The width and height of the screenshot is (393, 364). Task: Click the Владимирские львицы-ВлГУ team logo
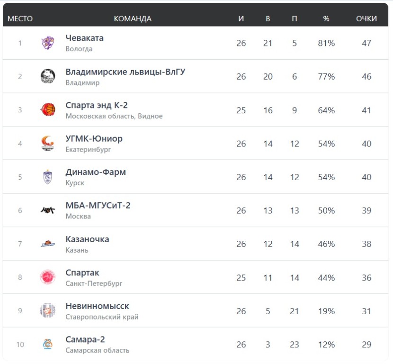(47, 76)
